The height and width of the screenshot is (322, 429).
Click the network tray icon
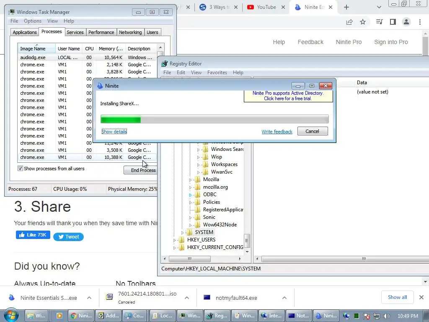(377, 316)
